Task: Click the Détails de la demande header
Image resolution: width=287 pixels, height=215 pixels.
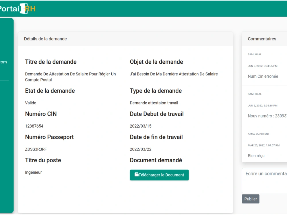Action: pyautogui.click(x=126, y=39)
